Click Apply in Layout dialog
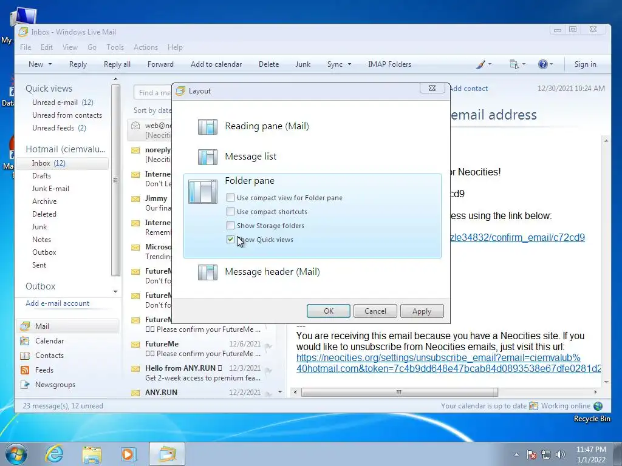This screenshot has width=622, height=466. (x=422, y=311)
